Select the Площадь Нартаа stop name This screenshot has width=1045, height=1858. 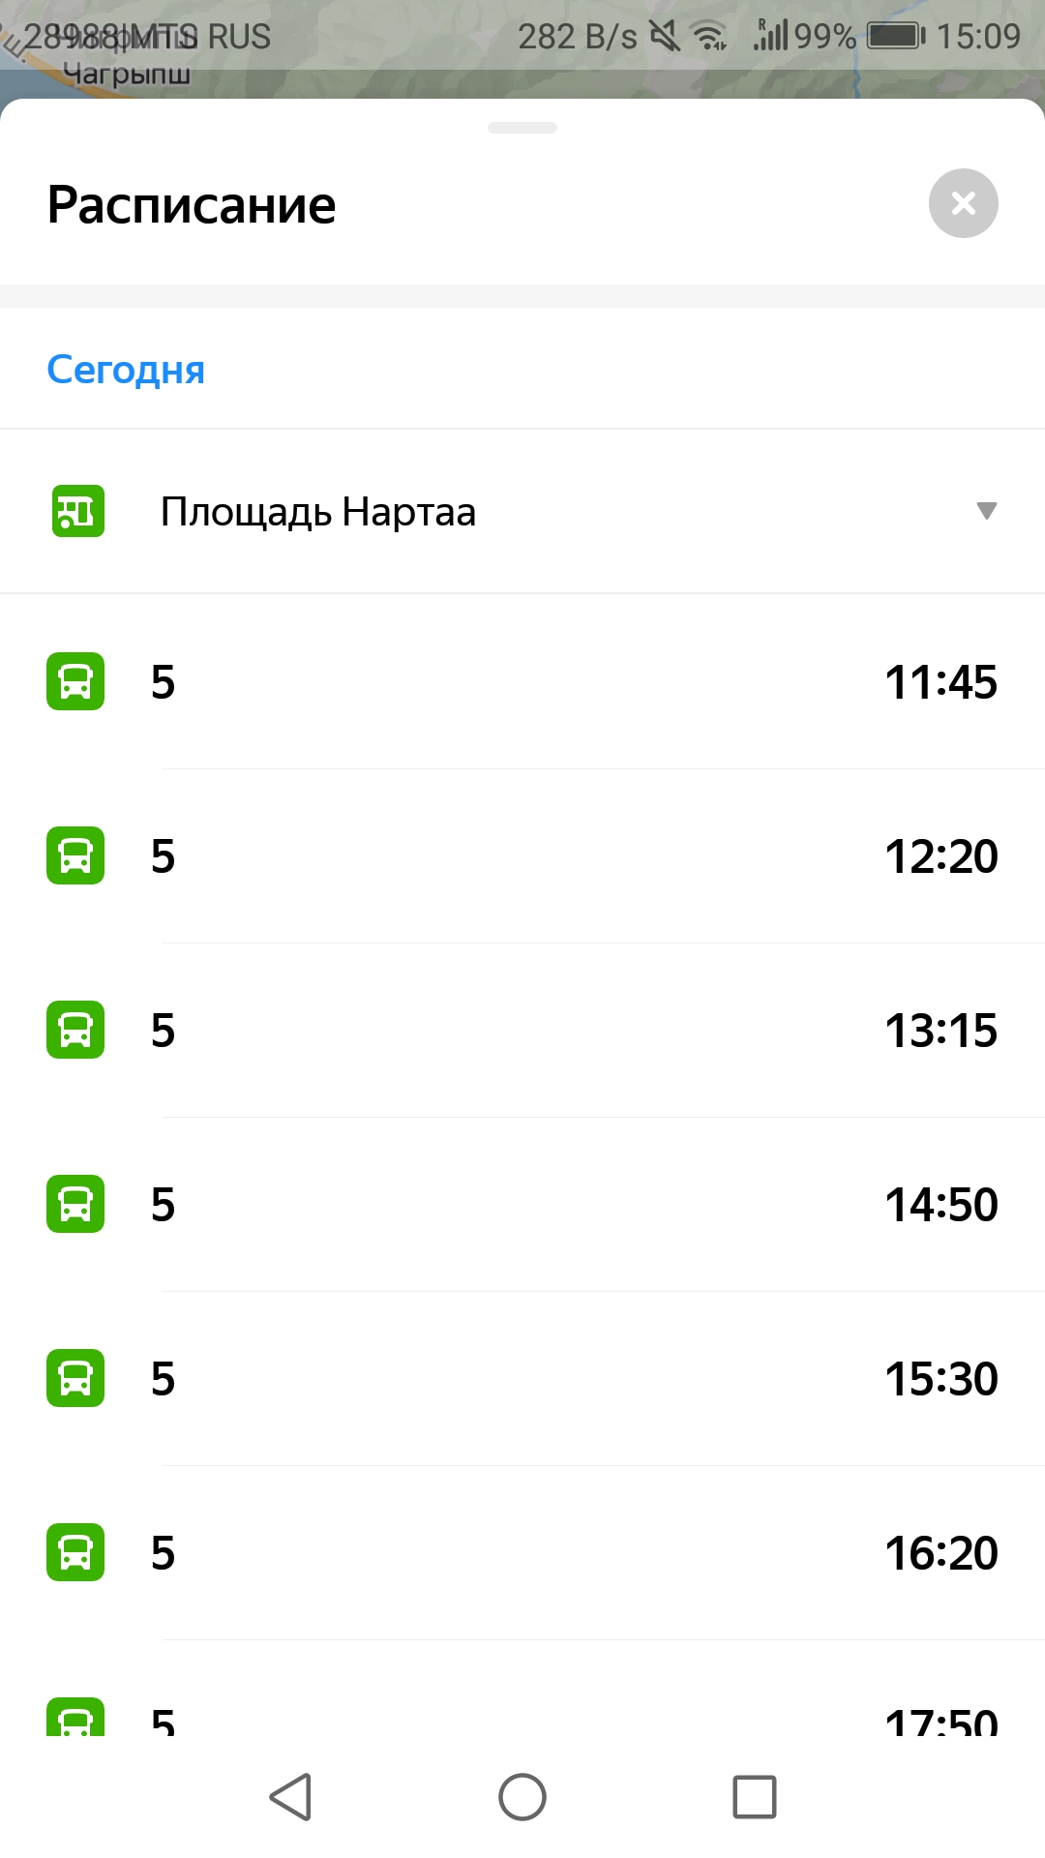317,512
